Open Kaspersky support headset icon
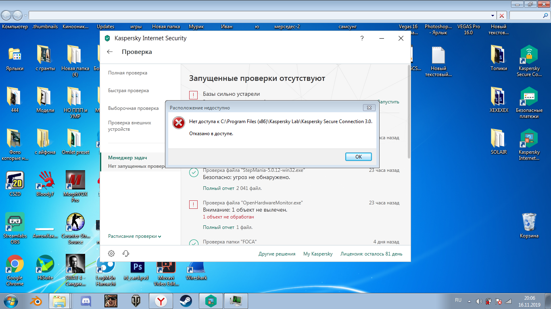 (x=125, y=253)
